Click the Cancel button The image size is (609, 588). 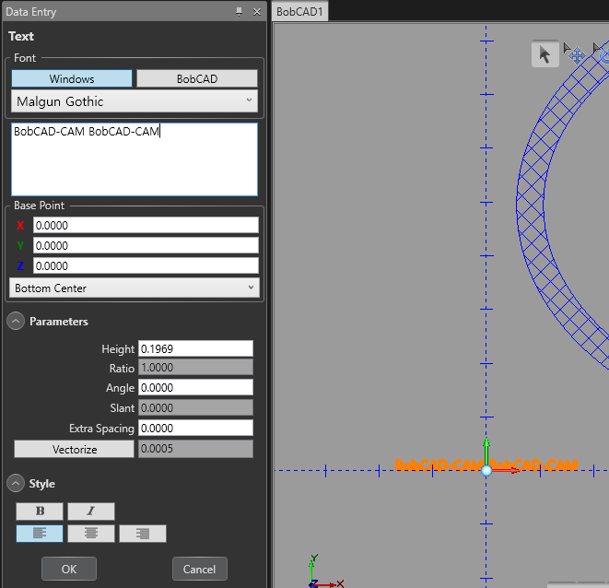[200, 569]
